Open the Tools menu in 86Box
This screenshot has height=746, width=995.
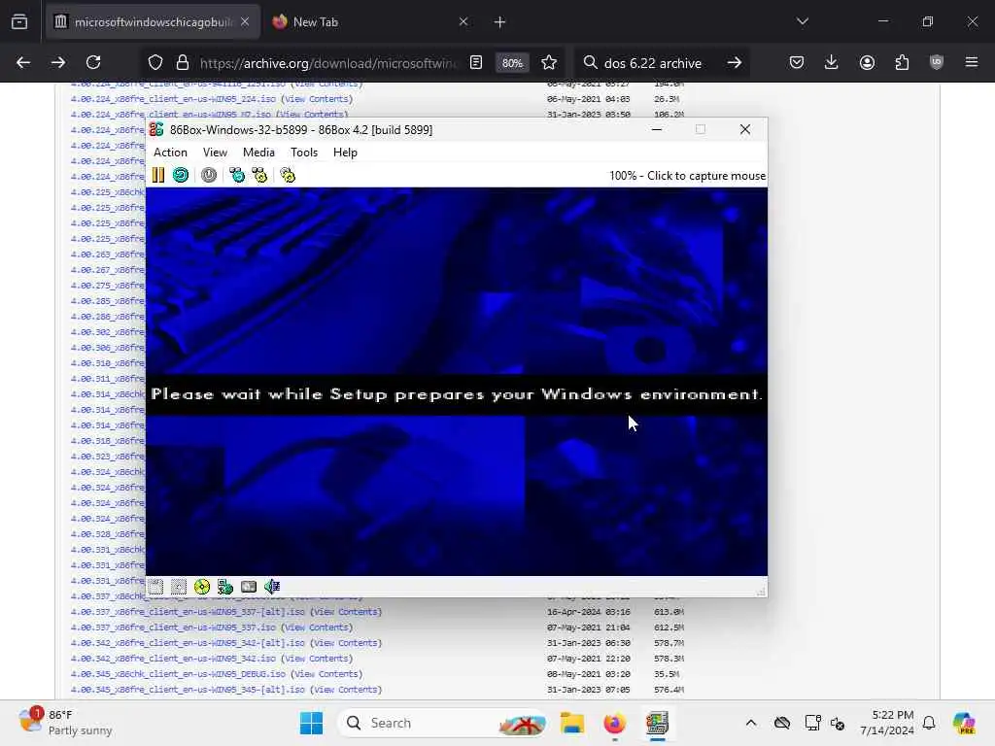pos(304,153)
